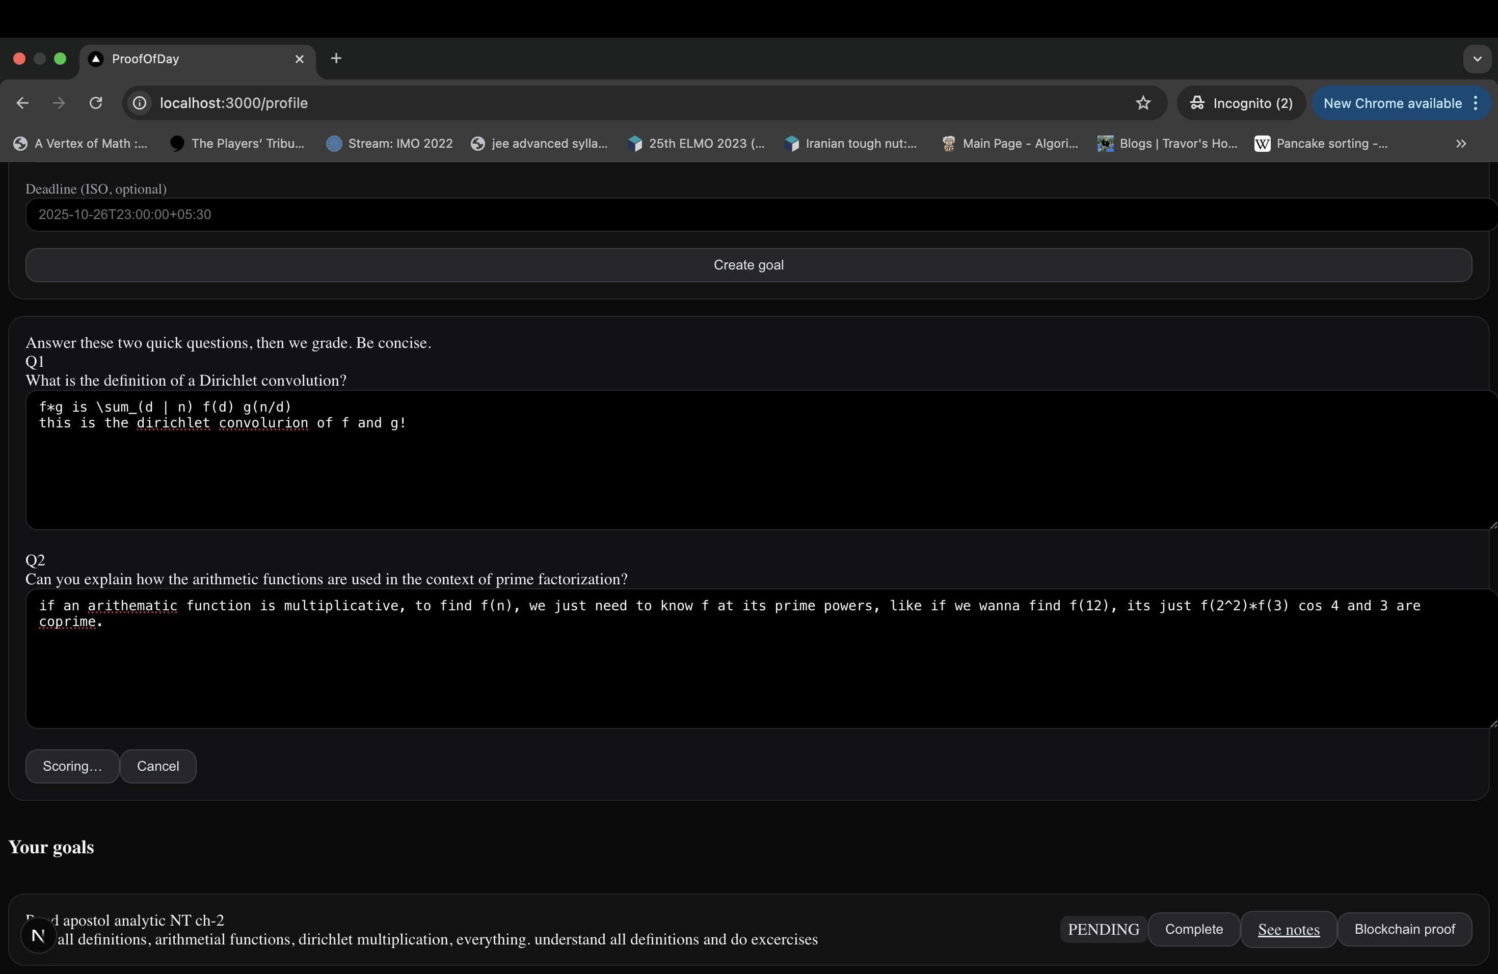The image size is (1498, 974).
Task: Expand the tab search dropdown chevron
Action: click(x=1477, y=59)
